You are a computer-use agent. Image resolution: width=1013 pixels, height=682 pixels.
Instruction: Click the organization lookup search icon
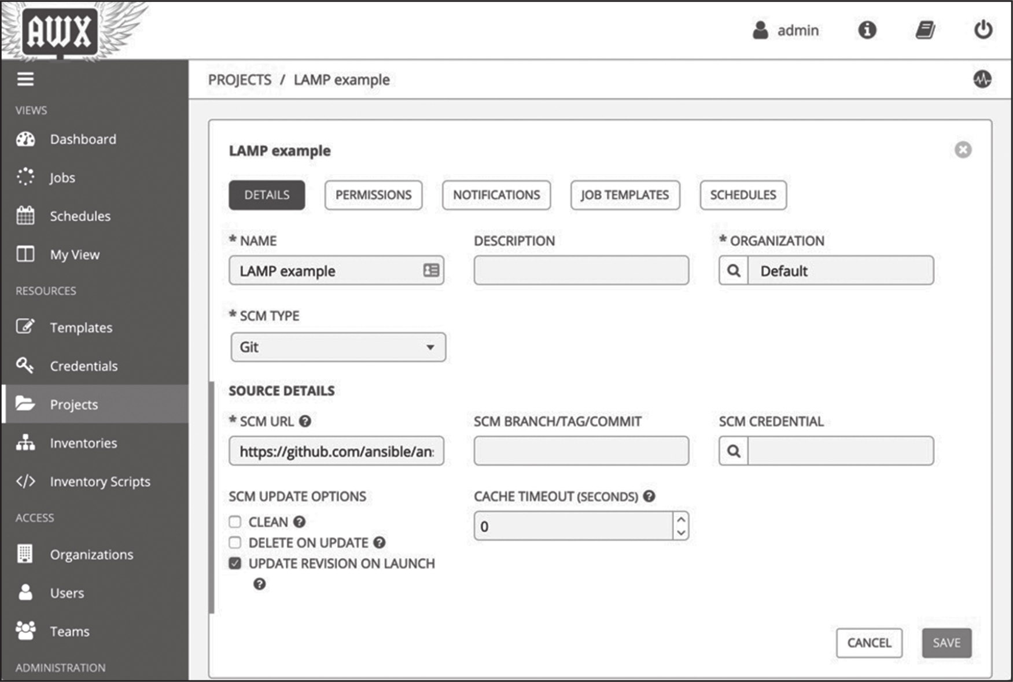[x=734, y=271]
